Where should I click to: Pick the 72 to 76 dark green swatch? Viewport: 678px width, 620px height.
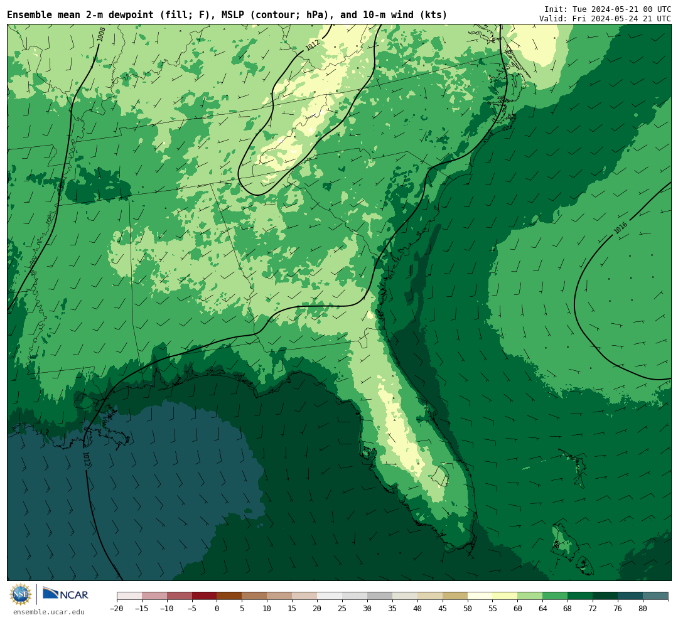(x=606, y=596)
